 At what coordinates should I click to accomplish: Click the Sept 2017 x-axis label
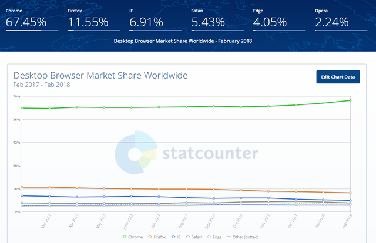click(x=210, y=222)
